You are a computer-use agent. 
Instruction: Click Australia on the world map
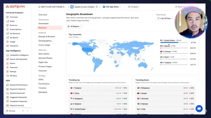pyautogui.click(x=143, y=65)
